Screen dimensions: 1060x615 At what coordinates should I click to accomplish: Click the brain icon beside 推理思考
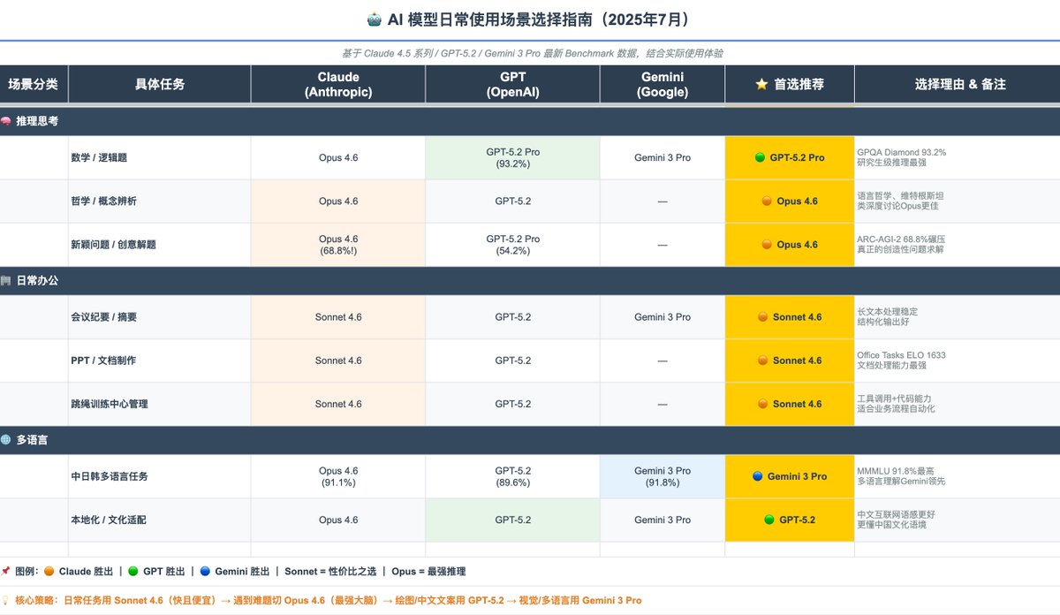pyautogui.click(x=6, y=120)
